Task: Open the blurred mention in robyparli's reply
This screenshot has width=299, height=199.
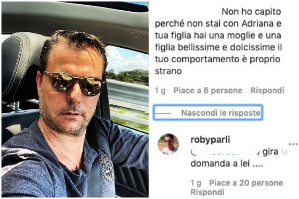Action: click(x=225, y=152)
